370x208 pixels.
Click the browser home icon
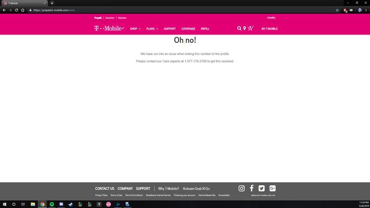click(x=23, y=10)
